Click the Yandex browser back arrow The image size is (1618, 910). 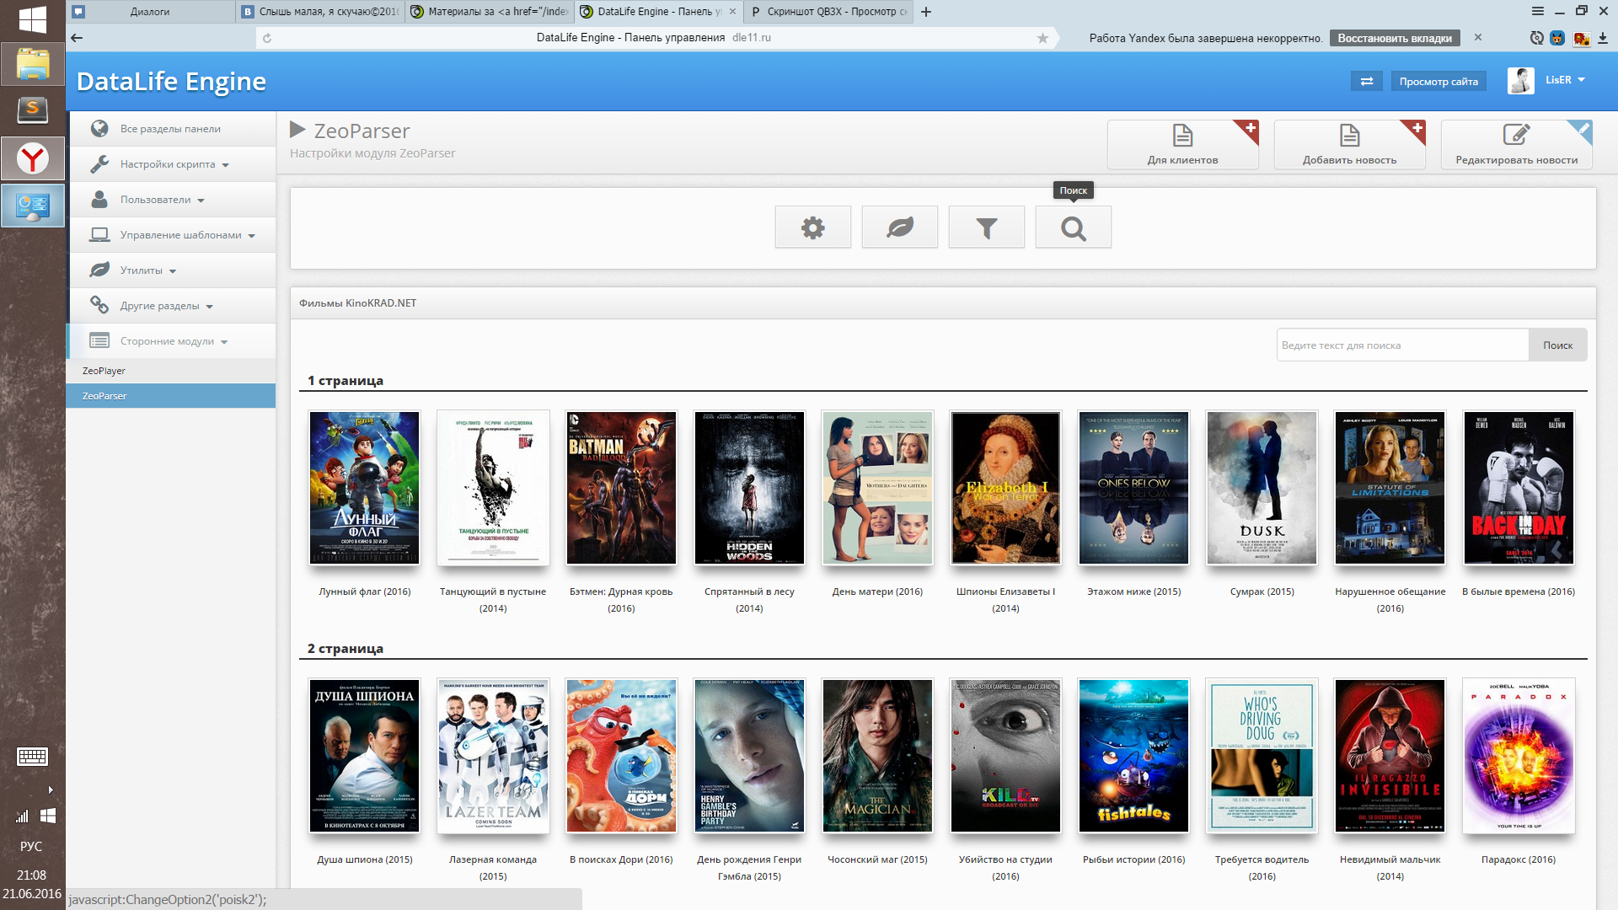click(x=77, y=37)
